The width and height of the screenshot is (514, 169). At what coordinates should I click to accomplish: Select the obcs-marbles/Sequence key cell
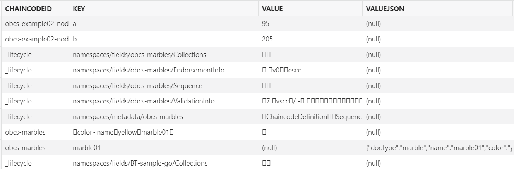(137, 86)
